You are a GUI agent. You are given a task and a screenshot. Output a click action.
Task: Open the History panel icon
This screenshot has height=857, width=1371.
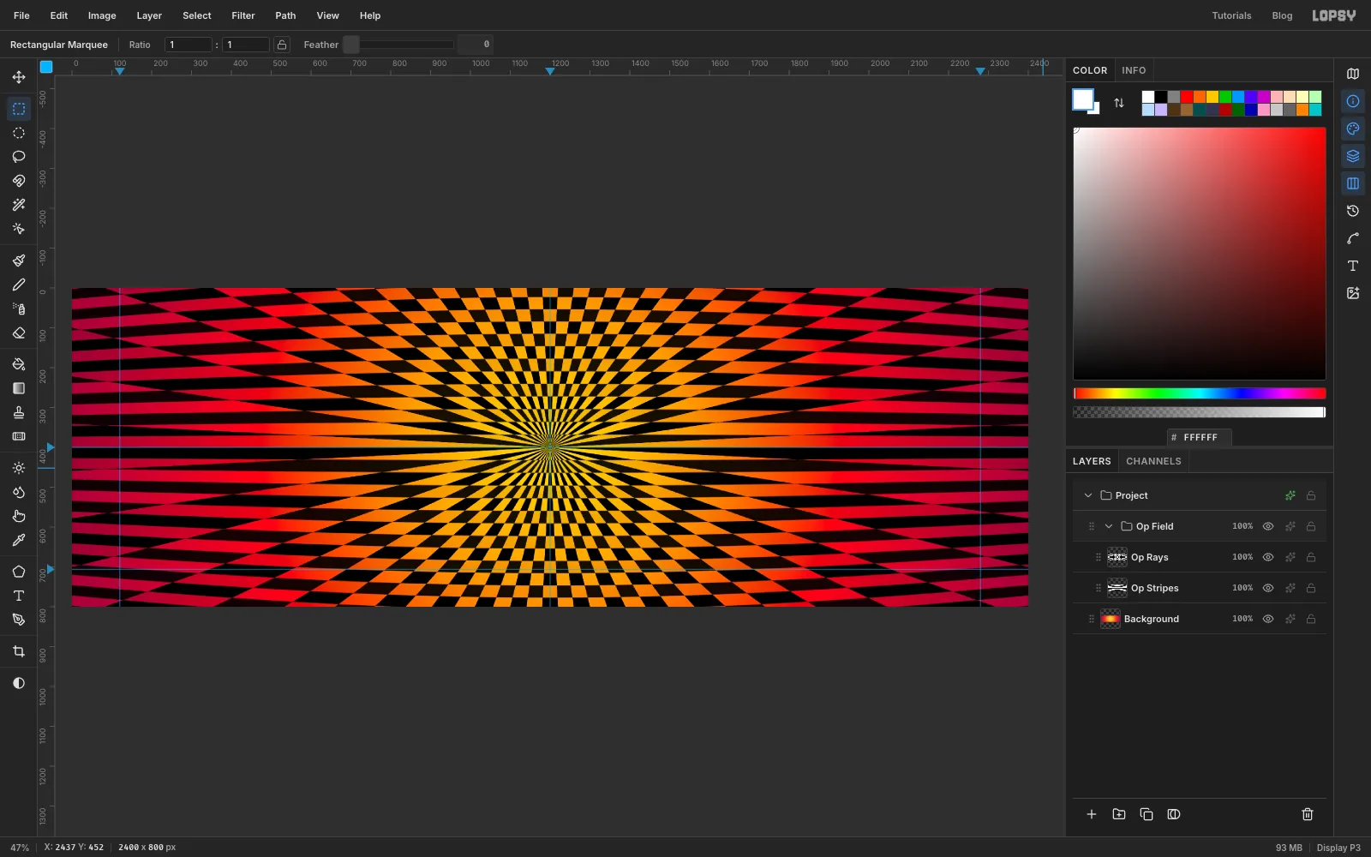point(1353,211)
